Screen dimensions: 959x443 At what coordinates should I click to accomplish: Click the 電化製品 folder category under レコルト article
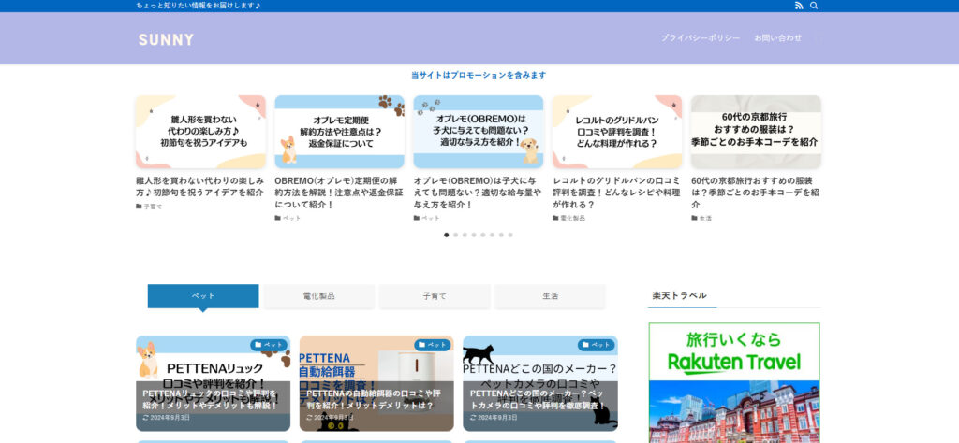(x=571, y=218)
